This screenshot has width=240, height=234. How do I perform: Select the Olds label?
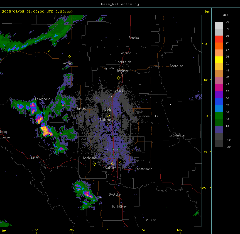[108, 109]
